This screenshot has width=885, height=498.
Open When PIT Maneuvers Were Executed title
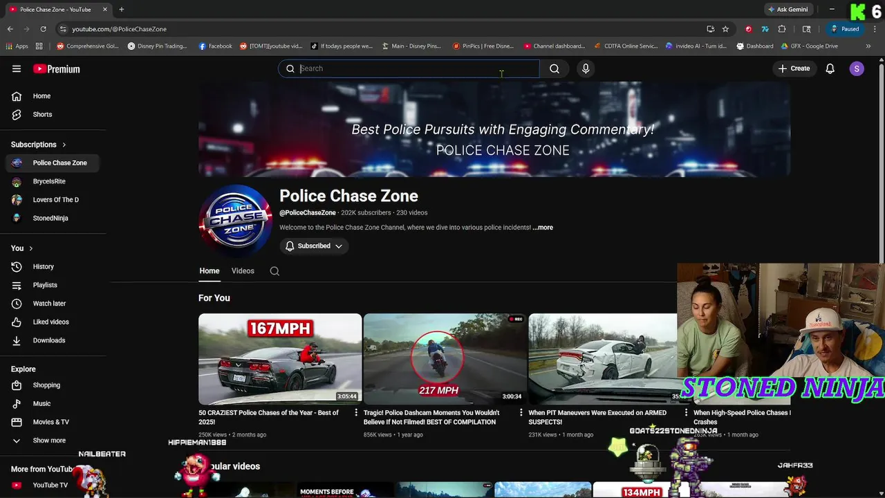point(597,417)
